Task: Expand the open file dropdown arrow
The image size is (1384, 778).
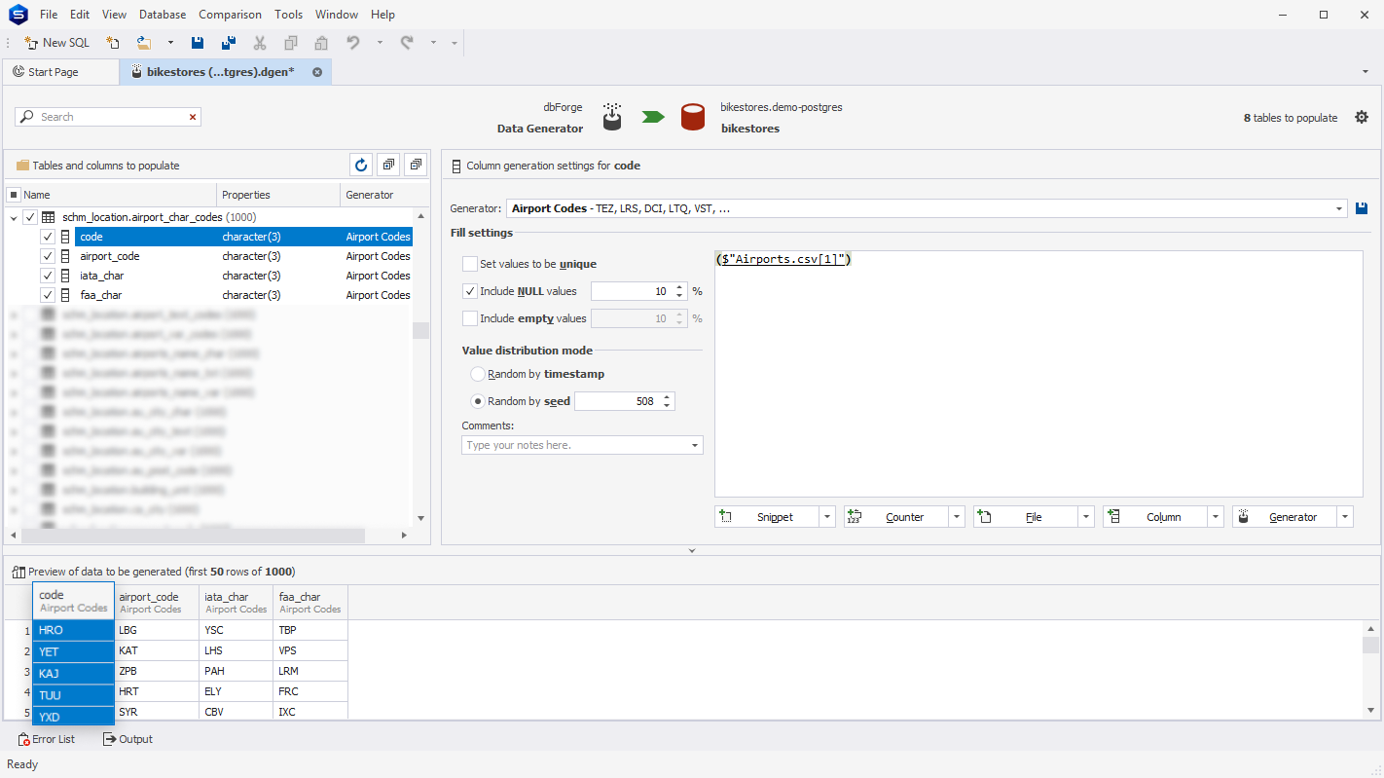Action: pyautogui.click(x=170, y=43)
